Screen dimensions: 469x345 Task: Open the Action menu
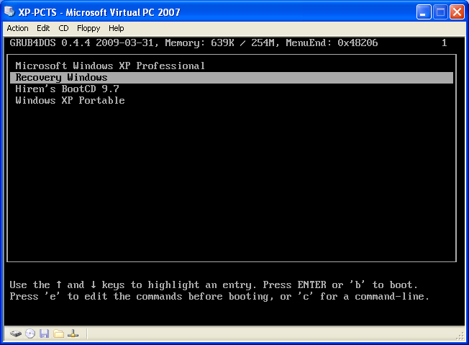[17, 28]
